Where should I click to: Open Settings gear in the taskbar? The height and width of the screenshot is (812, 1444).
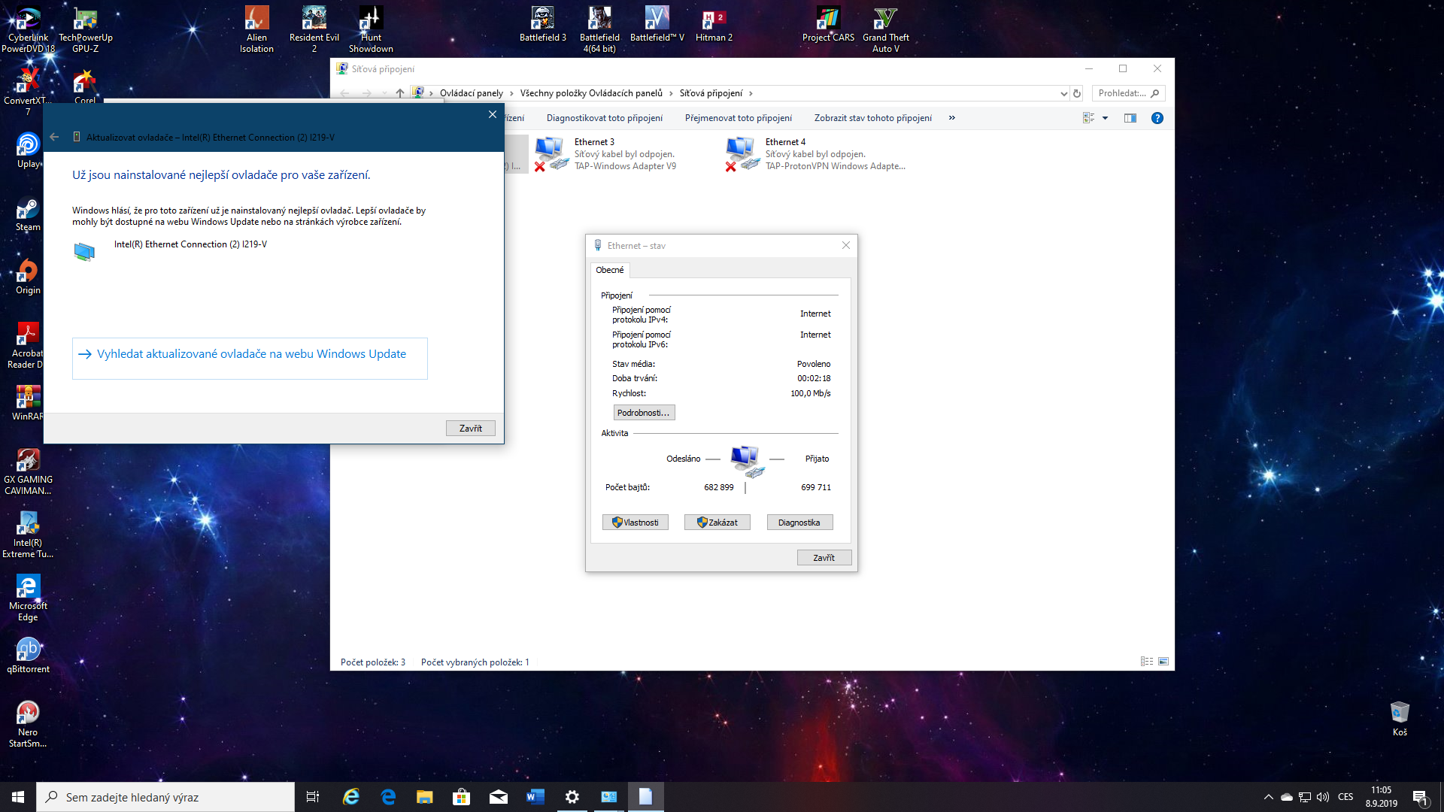pyautogui.click(x=572, y=797)
